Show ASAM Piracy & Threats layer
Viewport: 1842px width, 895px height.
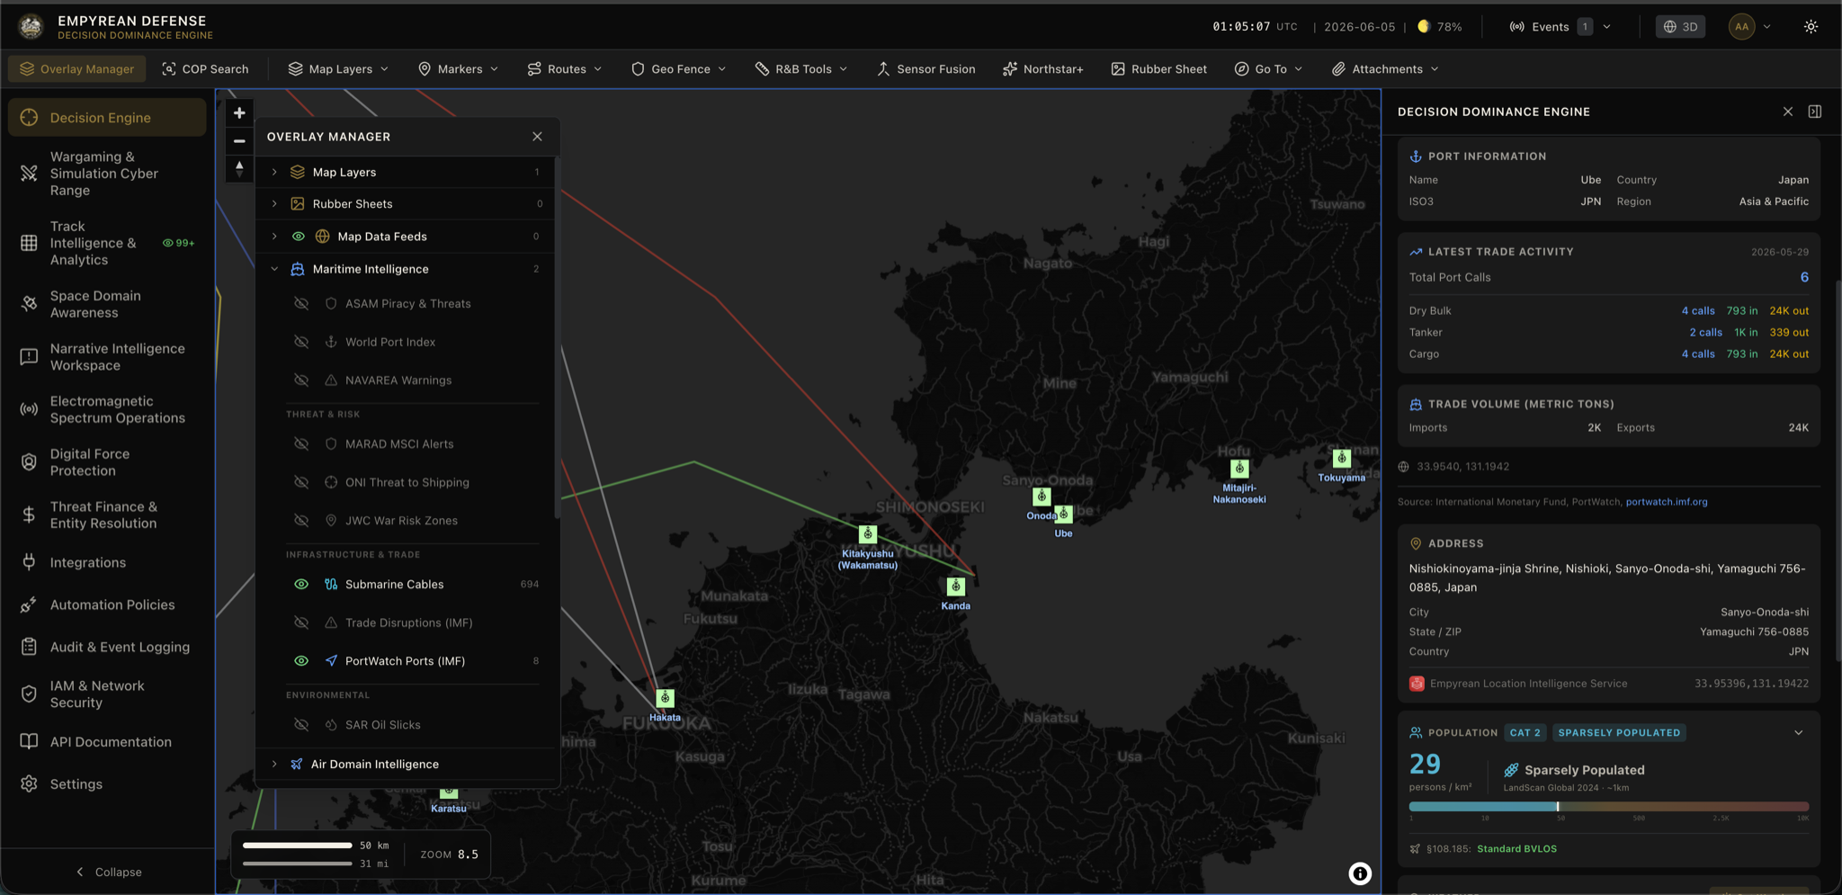point(301,304)
